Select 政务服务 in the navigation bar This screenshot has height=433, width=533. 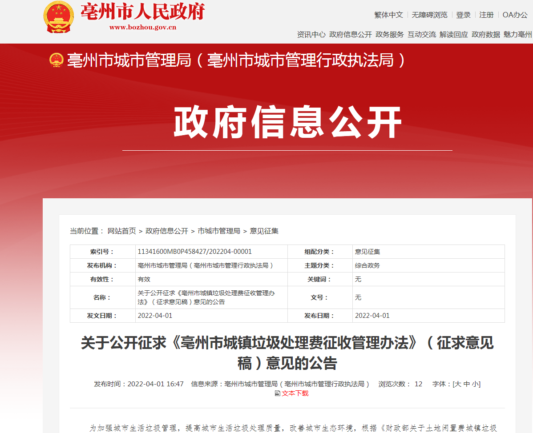pyautogui.click(x=389, y=34)
